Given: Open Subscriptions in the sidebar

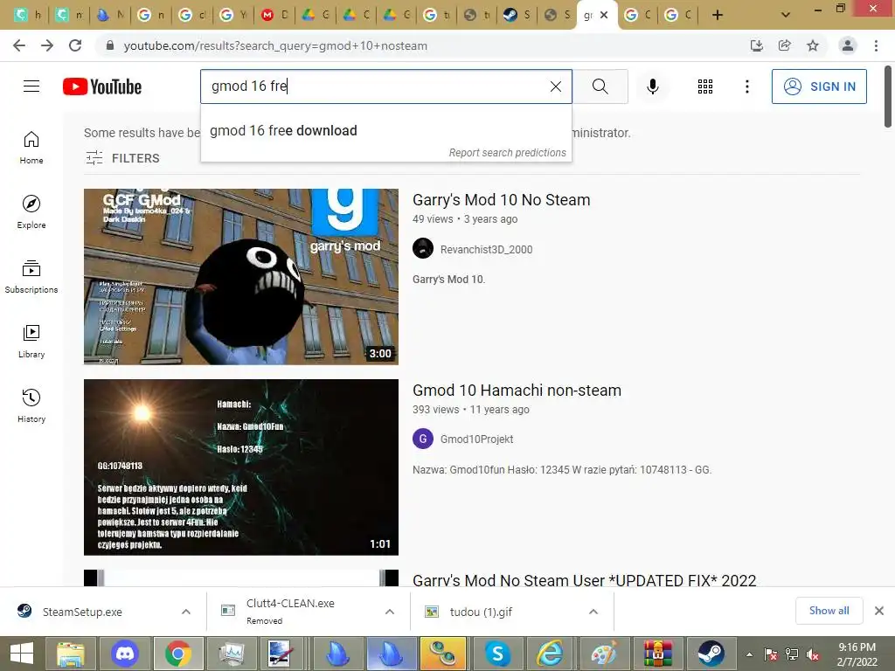Looking at the screenshot, I should (x=31, y=277).
